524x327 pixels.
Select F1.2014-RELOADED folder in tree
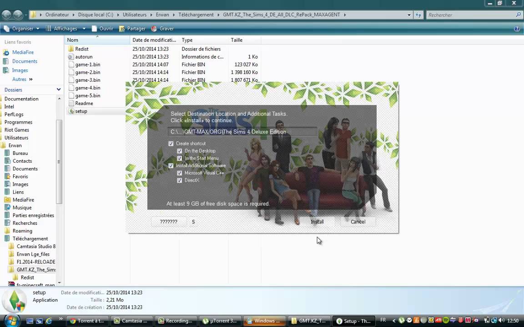coord(36,262)
